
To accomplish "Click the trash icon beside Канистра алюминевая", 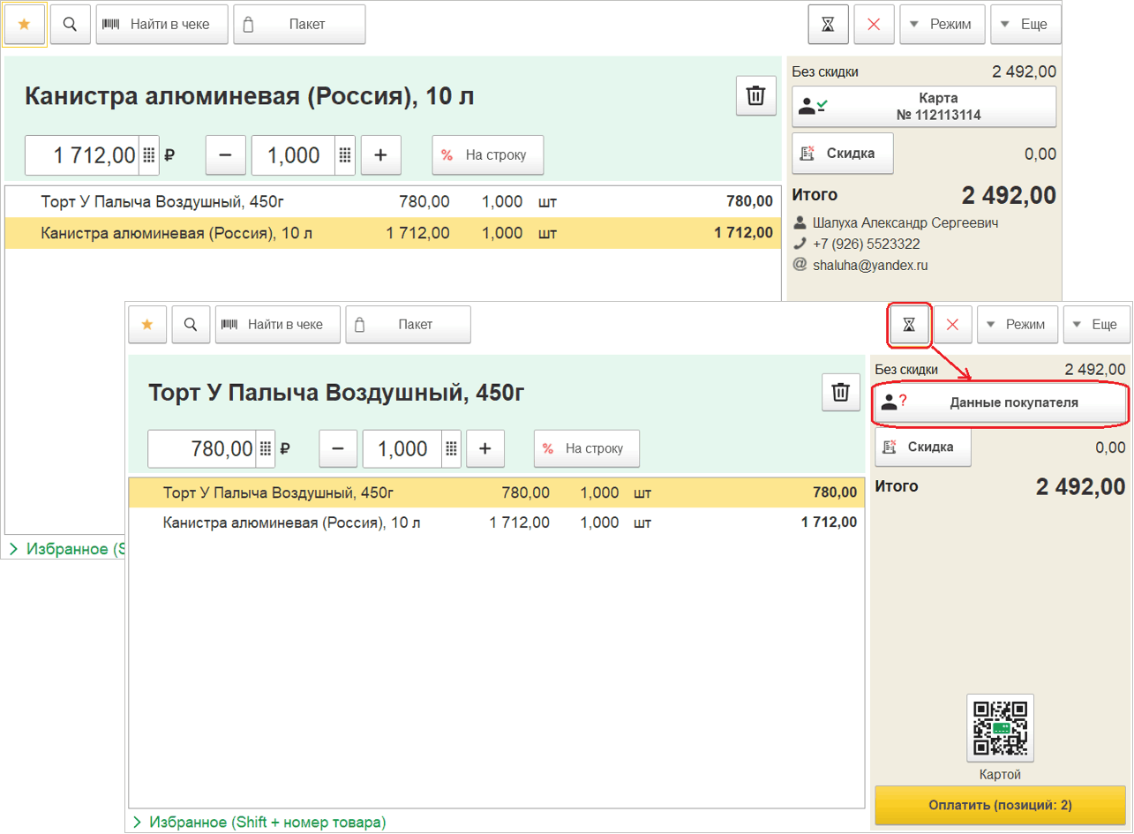I will [x=755, y=95].
